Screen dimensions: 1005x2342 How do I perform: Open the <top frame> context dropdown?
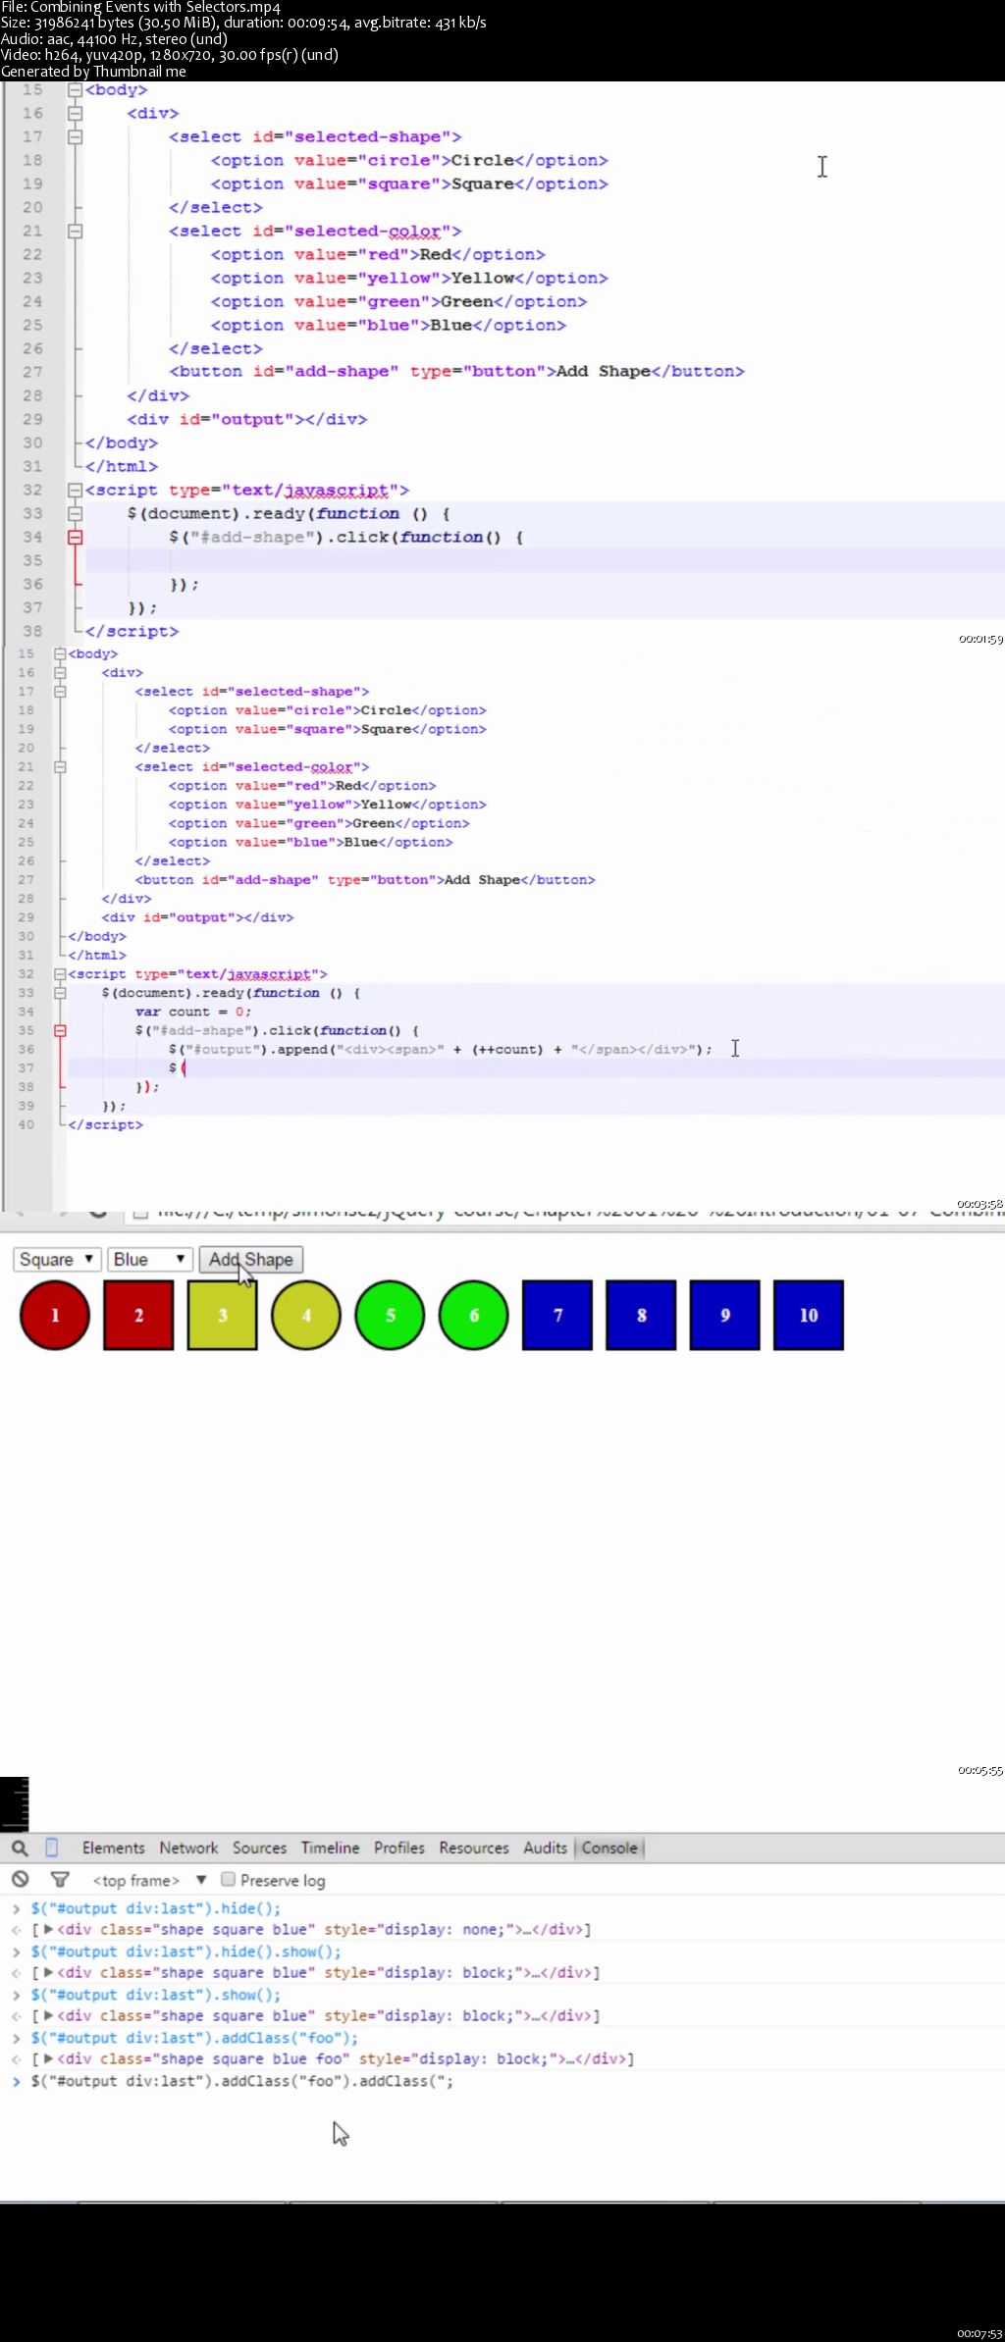pyautogui.click(x=149, y=1880)
